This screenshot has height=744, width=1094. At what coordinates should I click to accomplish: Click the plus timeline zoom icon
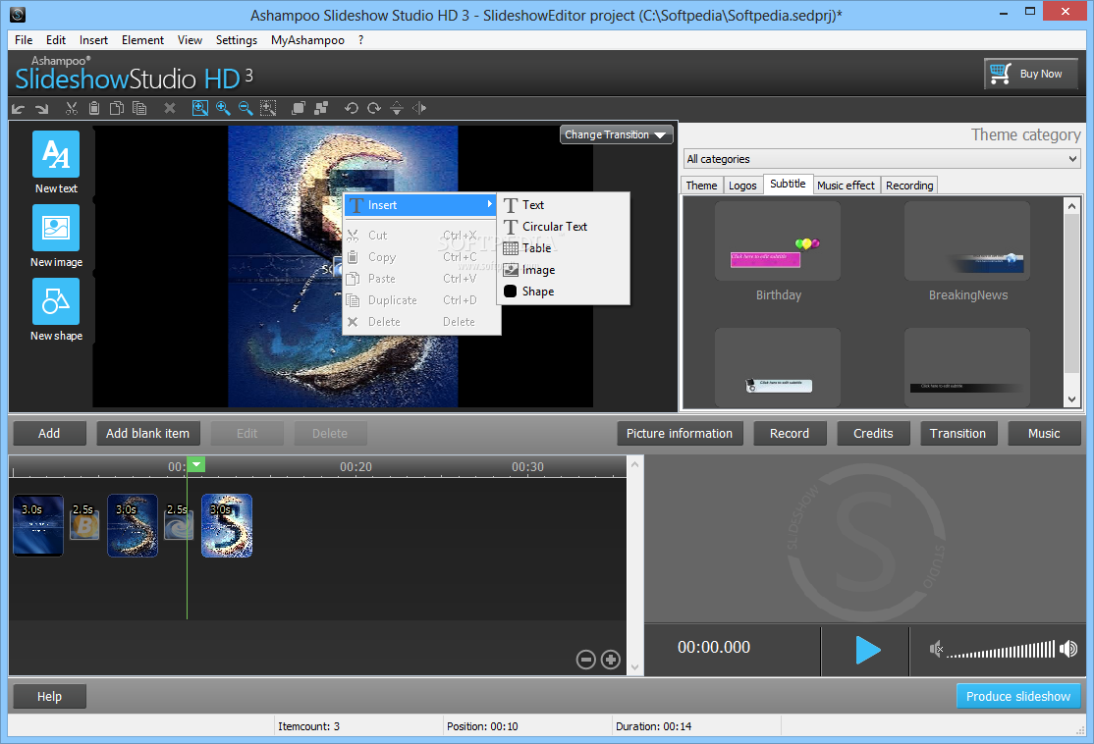[611, 660]
